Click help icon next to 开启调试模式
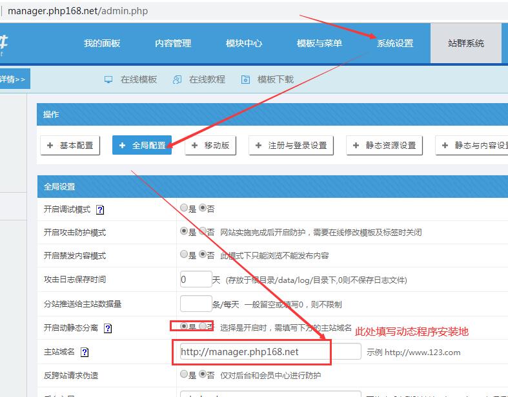508x397 pixels. click(x=100, y=209)
